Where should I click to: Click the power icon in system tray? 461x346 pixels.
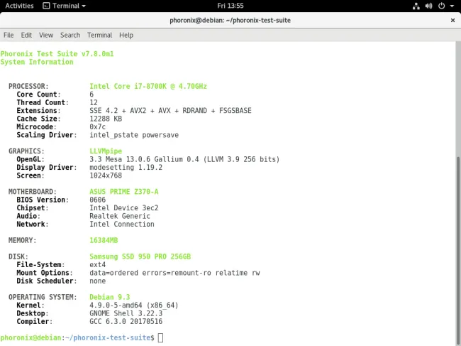click(441, 6)
